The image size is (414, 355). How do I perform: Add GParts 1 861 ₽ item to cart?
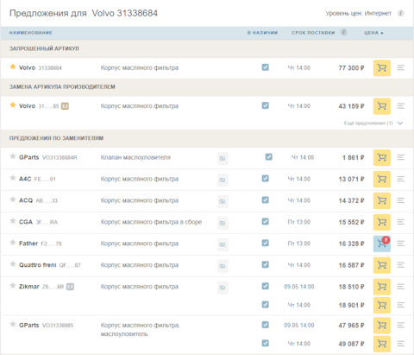(382, 157)
